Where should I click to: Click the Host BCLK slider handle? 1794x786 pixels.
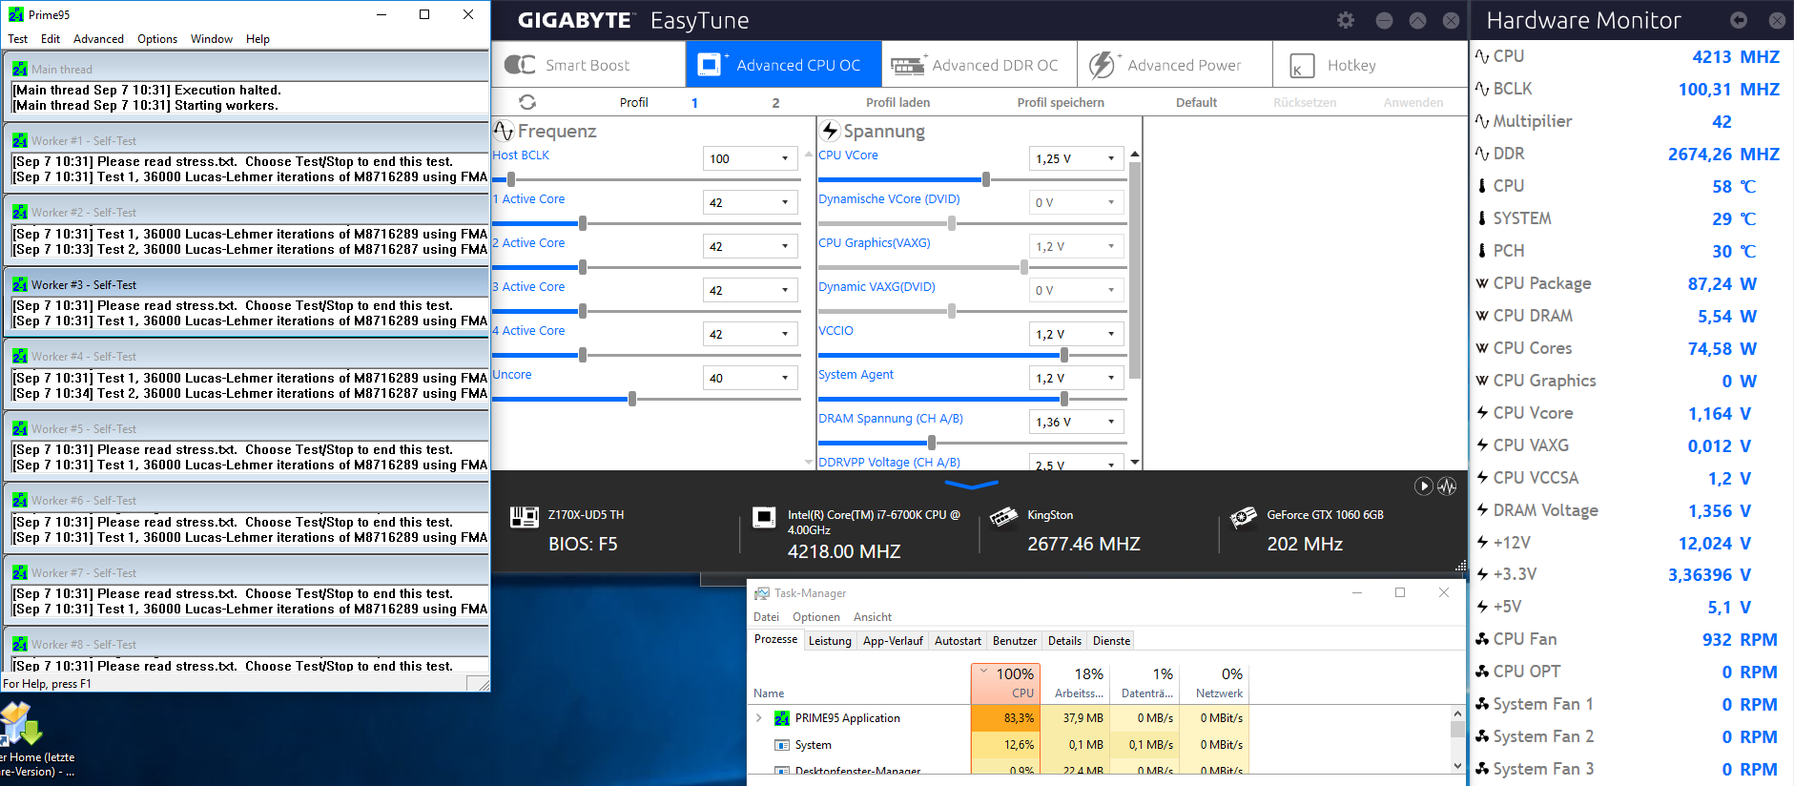tap(511, 179)
